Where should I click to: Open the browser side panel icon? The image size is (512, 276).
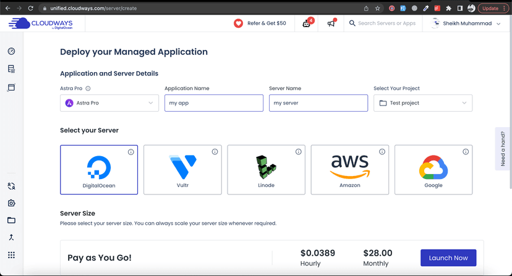coord(460,8)
